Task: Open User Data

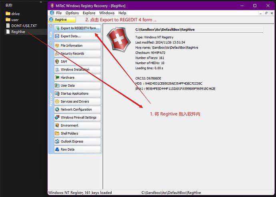Action: point(78,86)
